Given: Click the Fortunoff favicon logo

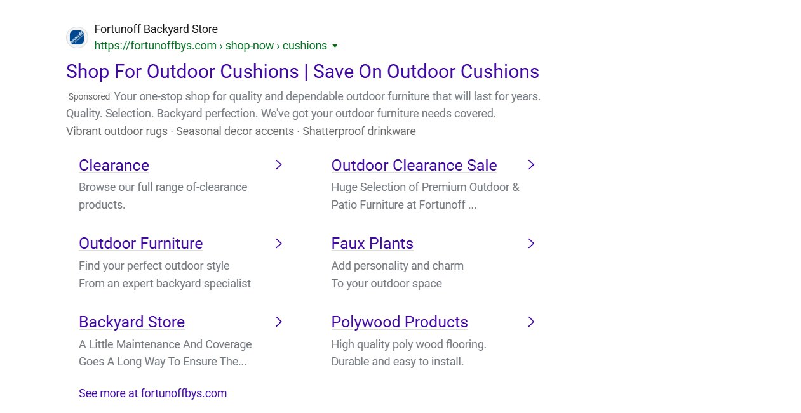Looking at the screenshot, I should coord(77,37).
